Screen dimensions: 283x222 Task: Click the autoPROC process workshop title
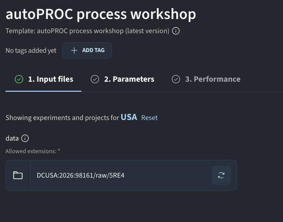(x=101, y=14)
